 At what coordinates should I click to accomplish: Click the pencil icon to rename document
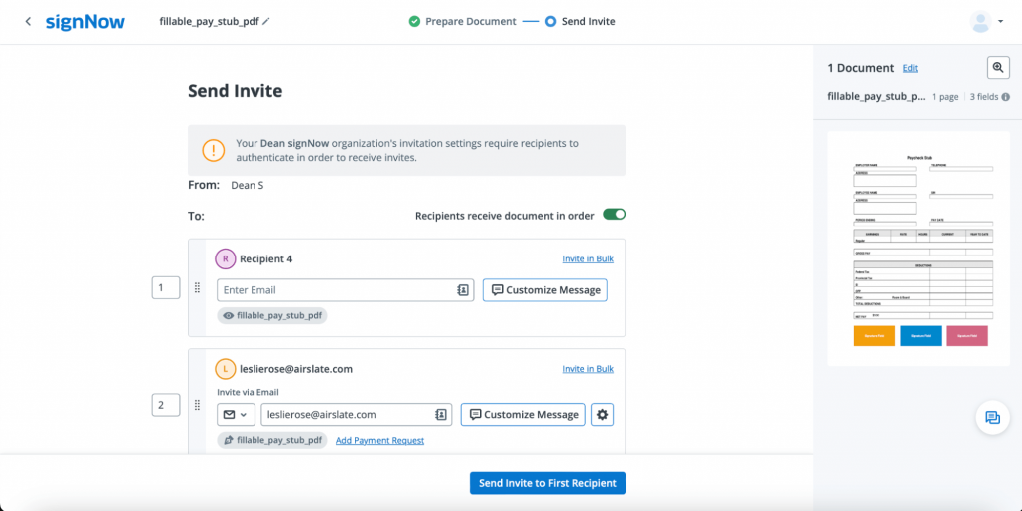(266, 21)
